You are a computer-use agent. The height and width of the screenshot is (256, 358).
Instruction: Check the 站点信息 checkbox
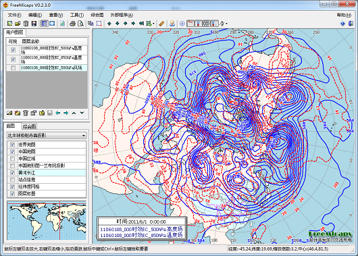[13, 180]
